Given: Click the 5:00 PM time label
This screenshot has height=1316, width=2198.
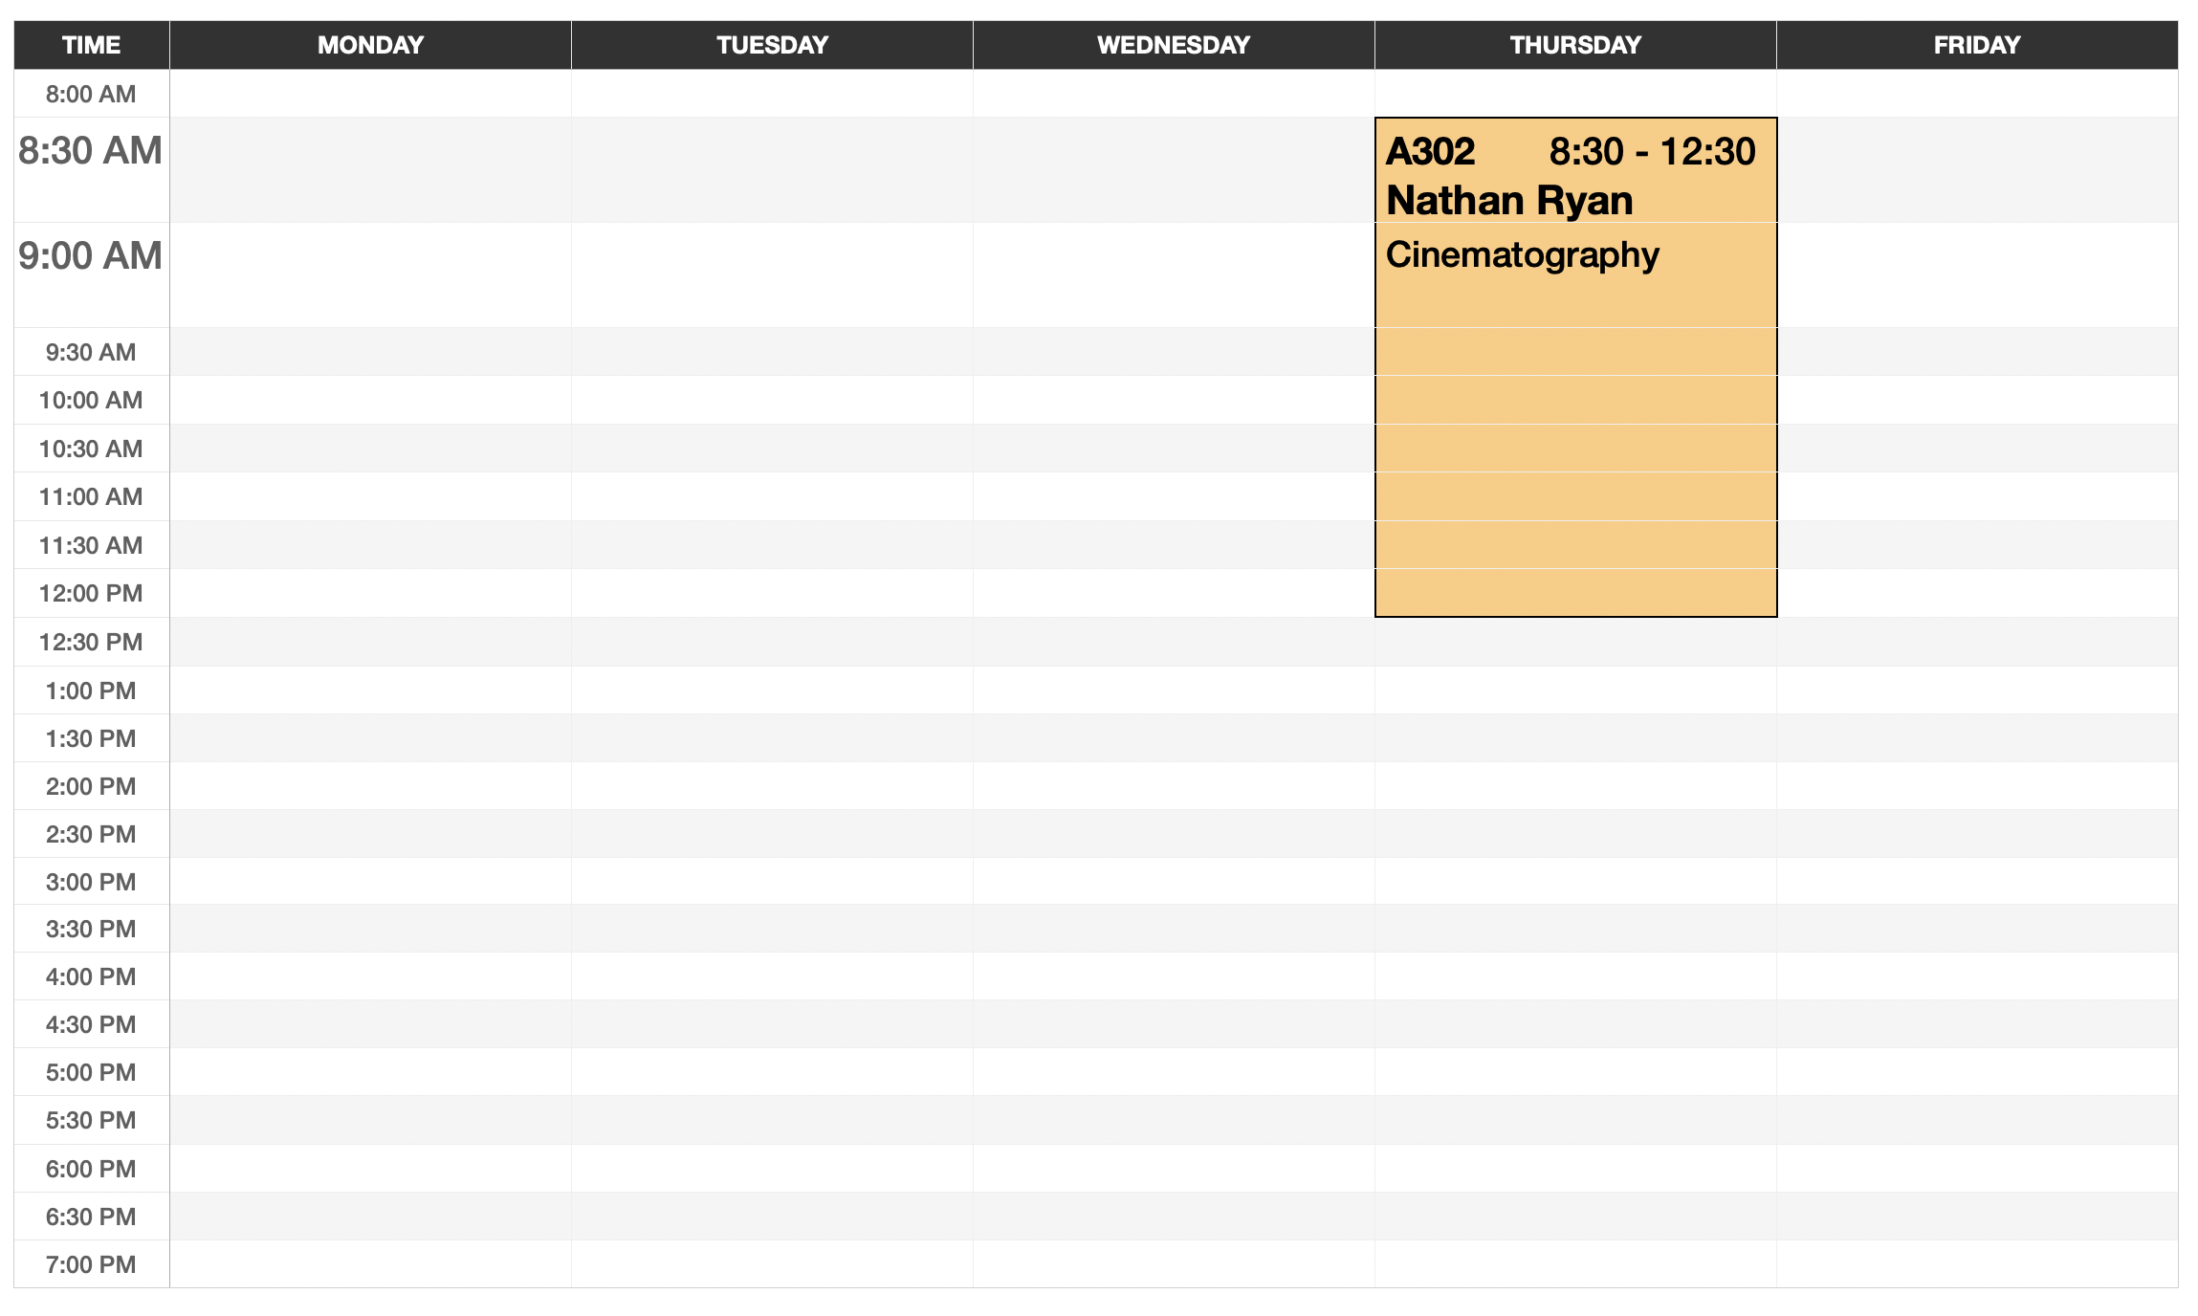Looking at the screenshot, I should [x=91, y=1072].
